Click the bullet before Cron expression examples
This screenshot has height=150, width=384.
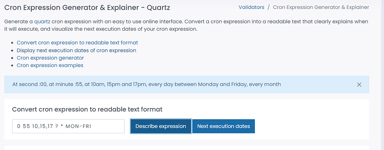point(13,66)
